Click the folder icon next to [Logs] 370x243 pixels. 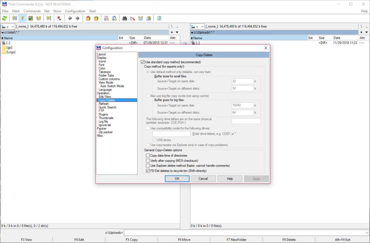[x=4, y=52]
